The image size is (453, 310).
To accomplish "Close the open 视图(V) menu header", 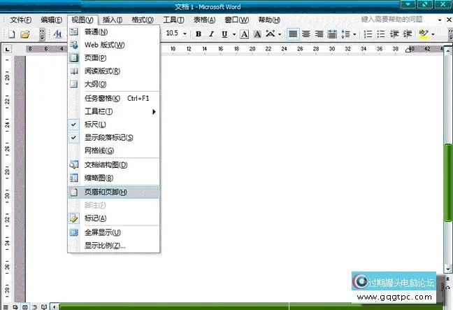I will [x=82, y=20].
